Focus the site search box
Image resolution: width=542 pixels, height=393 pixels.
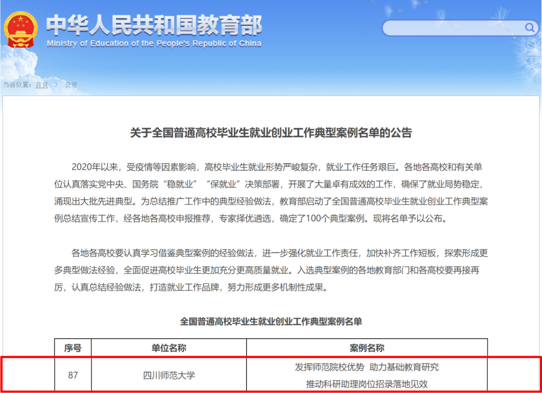pos(460,28)
